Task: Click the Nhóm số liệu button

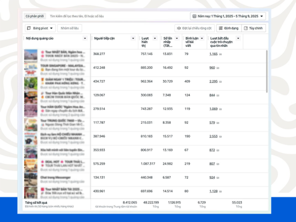Action: [x=70, y=28]
